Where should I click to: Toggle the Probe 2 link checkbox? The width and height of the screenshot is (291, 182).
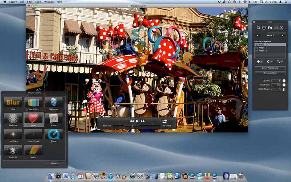257,48
